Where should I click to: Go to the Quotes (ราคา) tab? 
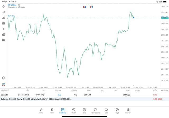tap(41, 111)
